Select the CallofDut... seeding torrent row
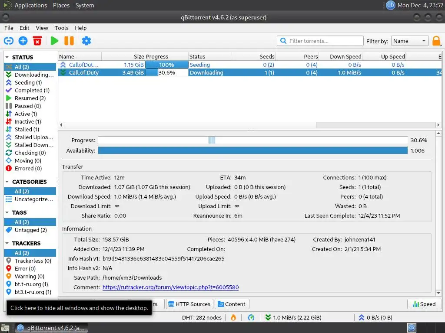The image size is (445, 333). click(250, 65)
